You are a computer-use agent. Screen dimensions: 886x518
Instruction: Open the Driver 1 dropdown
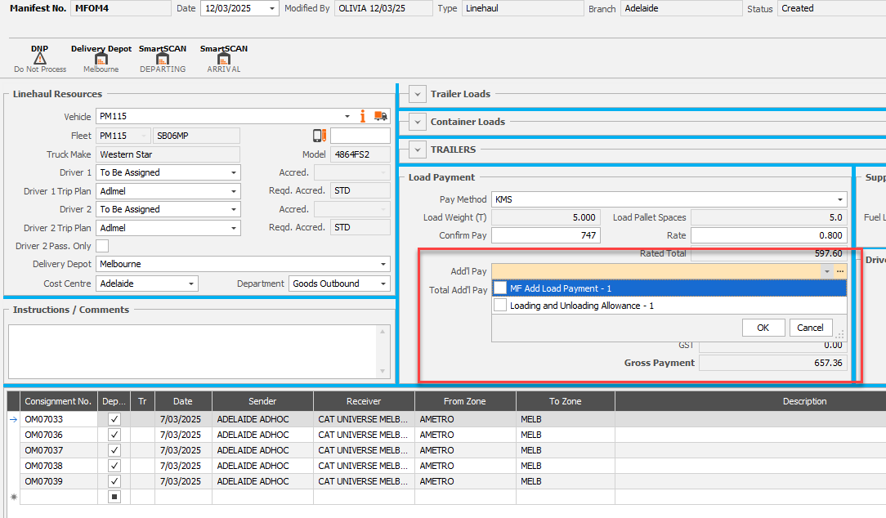[x=234, y=173]
